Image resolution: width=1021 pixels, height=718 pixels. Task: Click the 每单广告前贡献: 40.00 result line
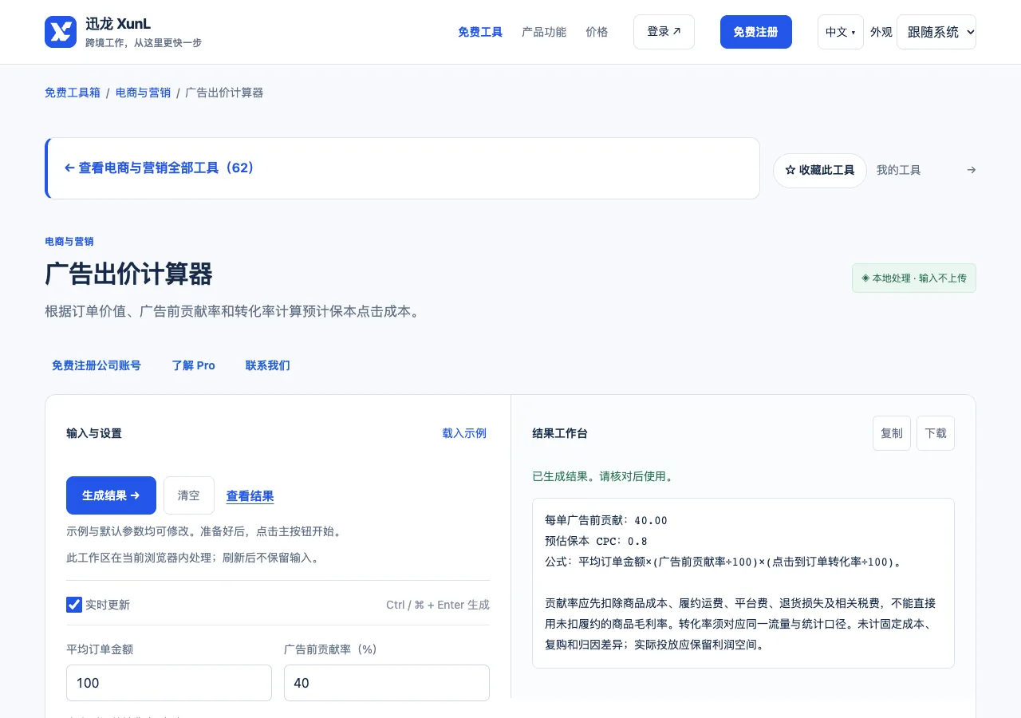pos(606,520)
